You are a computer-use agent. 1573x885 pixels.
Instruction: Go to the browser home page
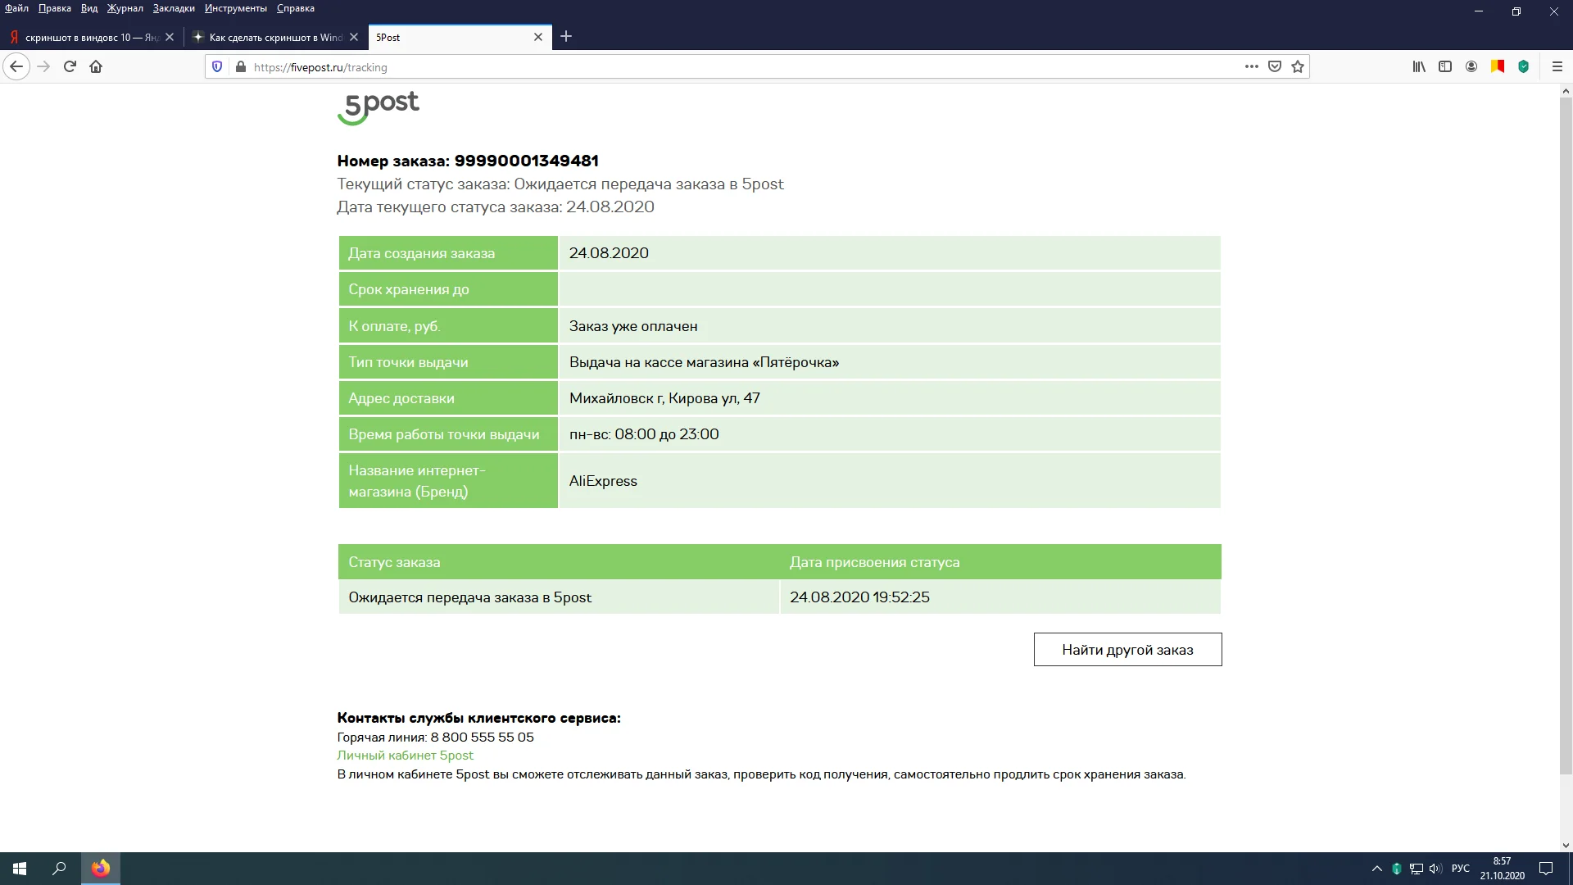(96, 67)
